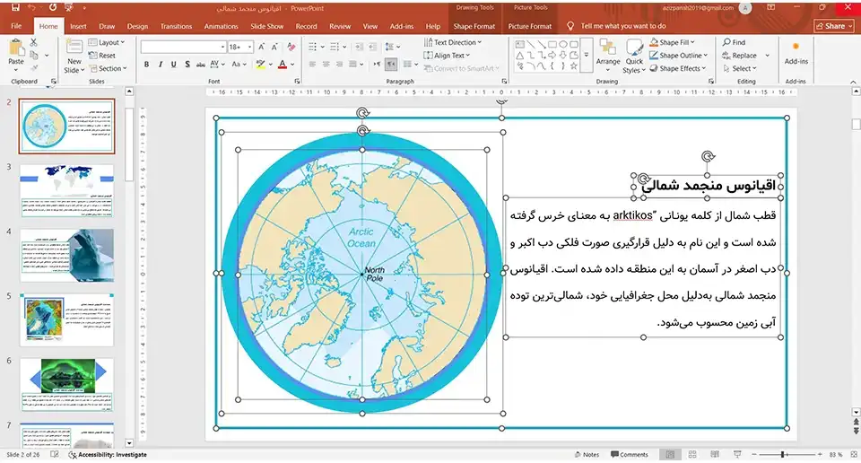Switch to the Design tab

137,26
